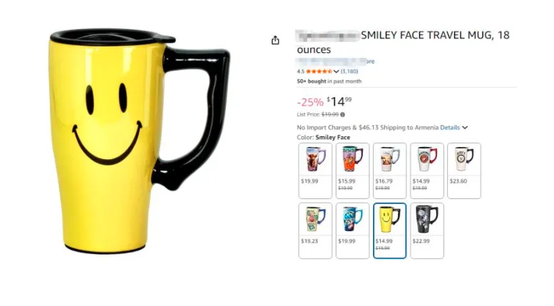Screen dimensions: 554x306
Task: Select the blue dolphin mug at $19.99
Action: 352,230
